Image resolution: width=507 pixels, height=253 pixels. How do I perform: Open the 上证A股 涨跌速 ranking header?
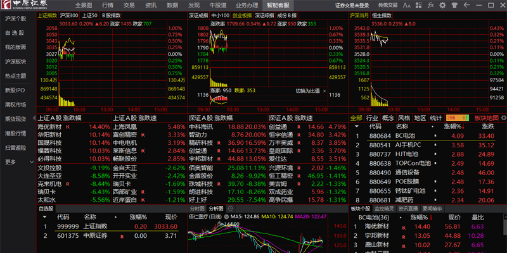[x=135, y=118]
